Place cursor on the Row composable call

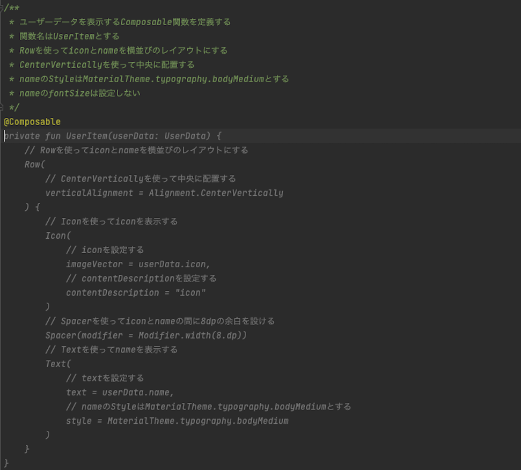(33, 164)
